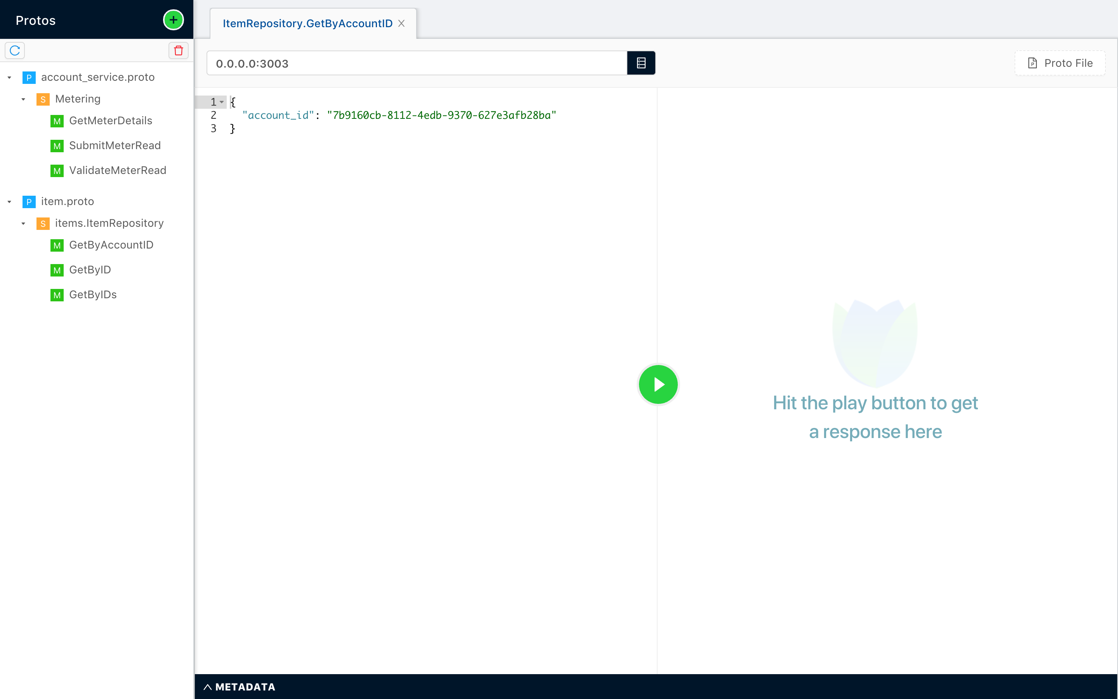Screen dimensions: 1118x699
Task: Click the M badge next to GetByIDs
Action: (x=57, y=294)
